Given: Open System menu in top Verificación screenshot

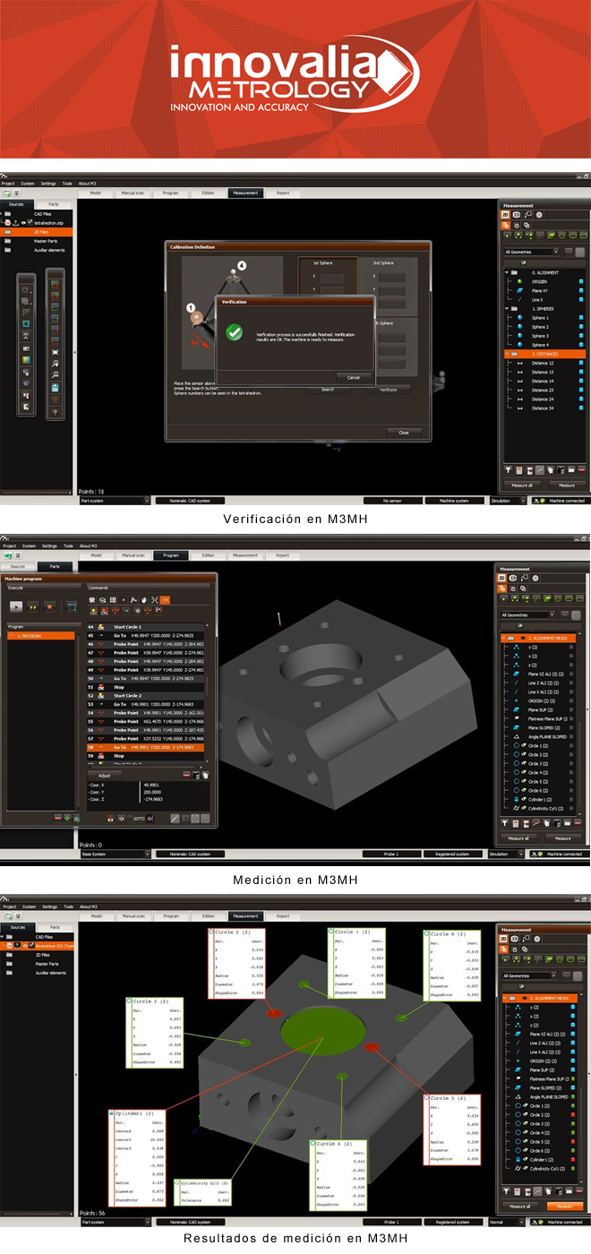Looking at the screenshot, I should [29, 183].
